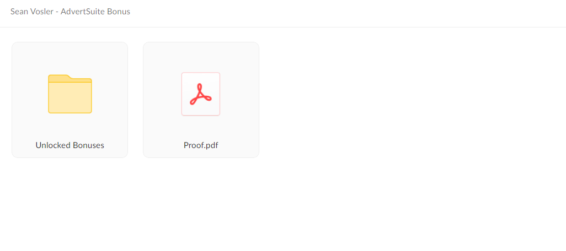Image resolution: width=566 pixels, height=251 pixels.
Task: Click the "Proof" text under the PDF icon
Action: (x=193, y=145)
